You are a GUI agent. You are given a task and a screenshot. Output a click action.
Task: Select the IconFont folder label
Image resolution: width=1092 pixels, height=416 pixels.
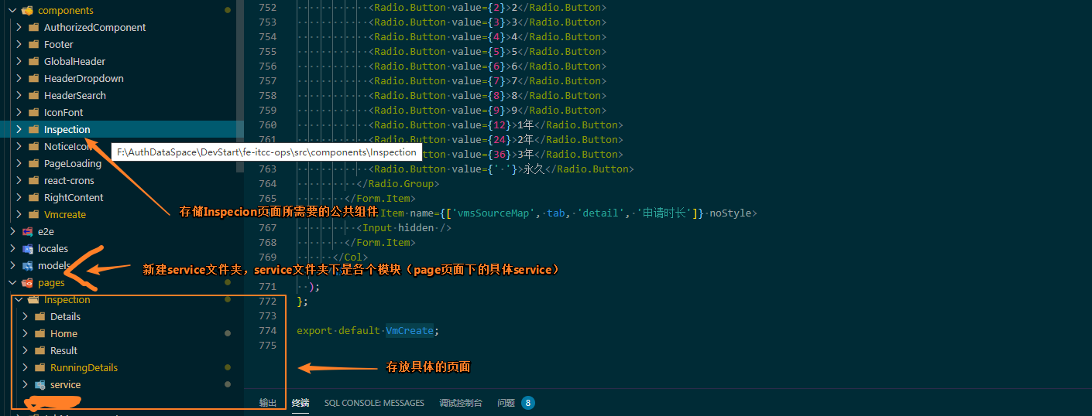point(64,112)
